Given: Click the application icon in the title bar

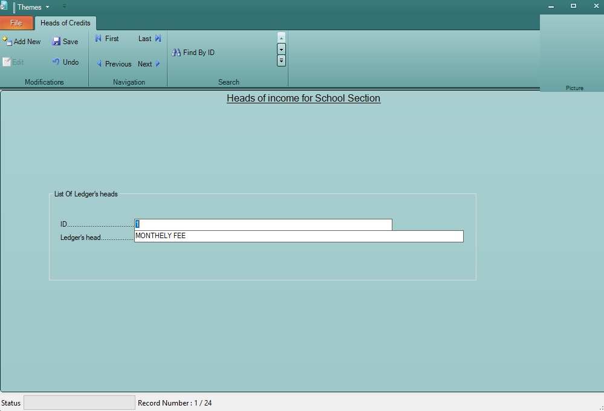Looking at the screenshot, I should coord(4,7).
